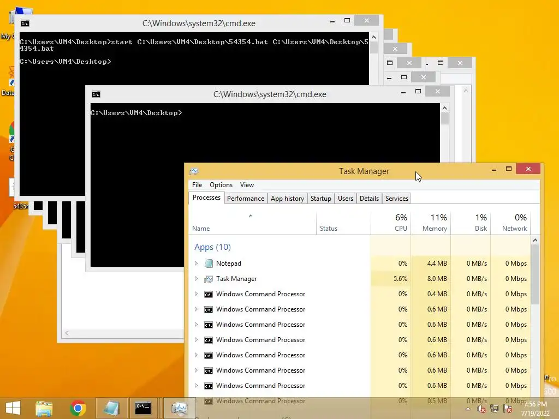Maximize the front cmd.exe window
Screen dimensions: 559x419
418,92
